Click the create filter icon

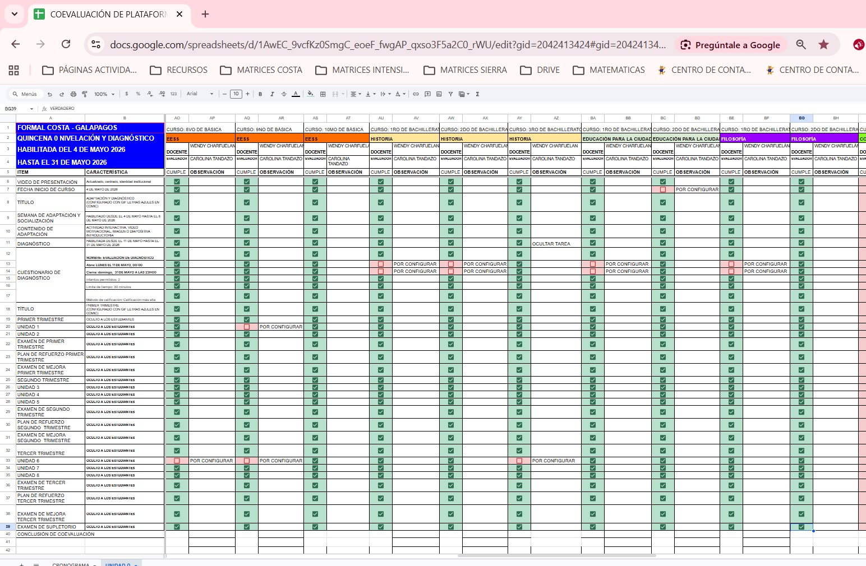point(450,94)
